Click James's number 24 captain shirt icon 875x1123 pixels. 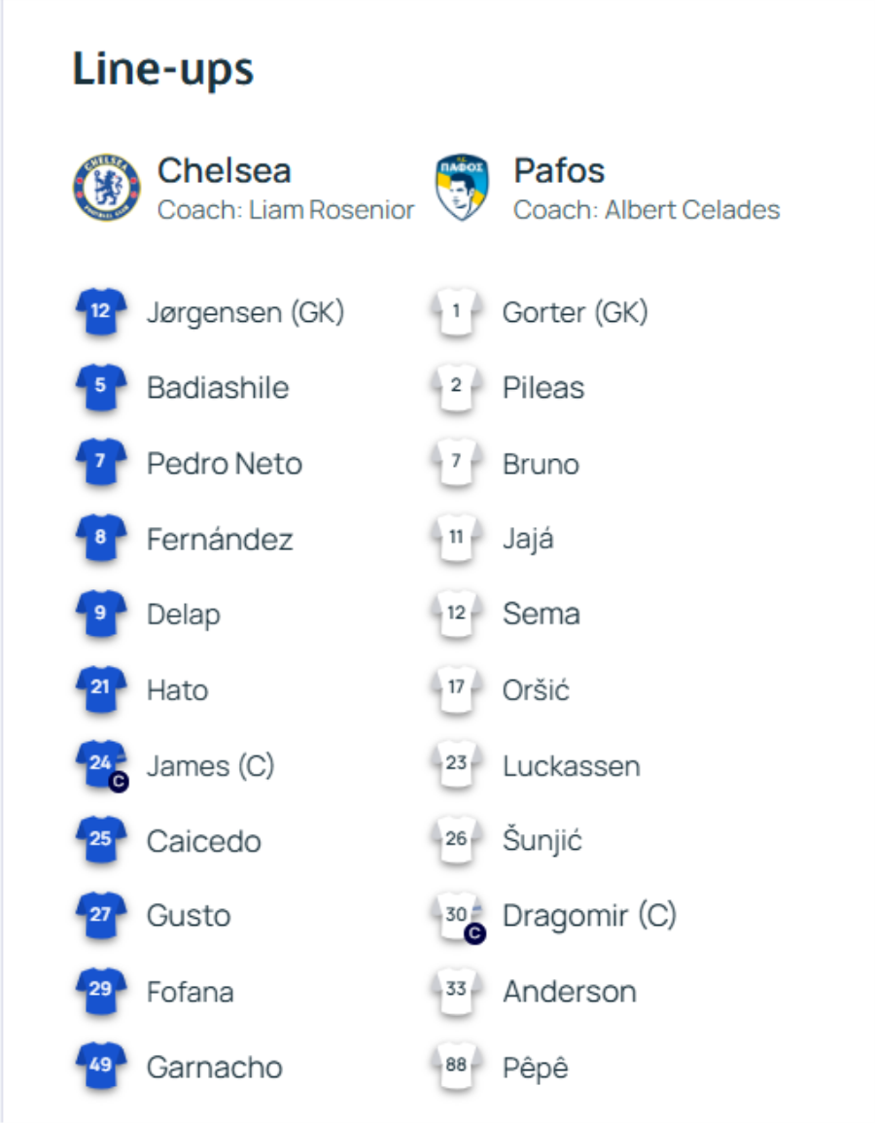click(101, 764)
